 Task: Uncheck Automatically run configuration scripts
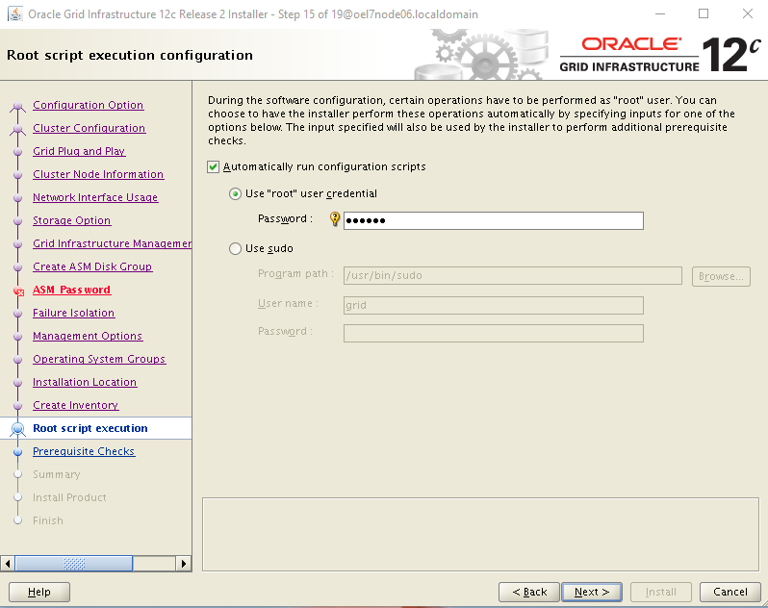[x=214, y=167]
